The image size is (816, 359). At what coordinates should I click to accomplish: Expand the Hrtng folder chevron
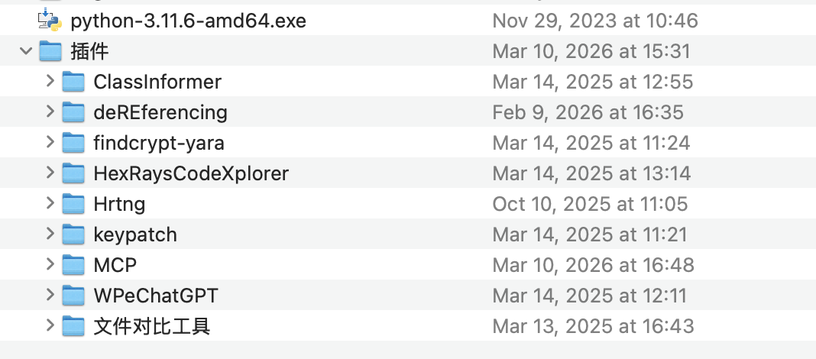click(x=50, y=203)
